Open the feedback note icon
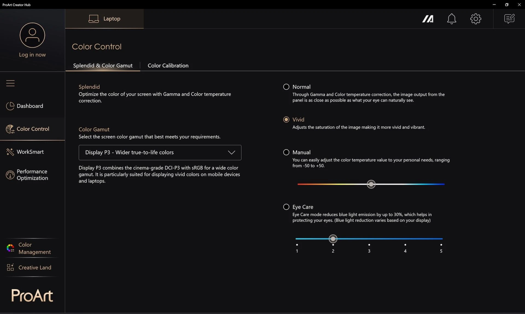The image size is (525, 314). coord(509,19)
